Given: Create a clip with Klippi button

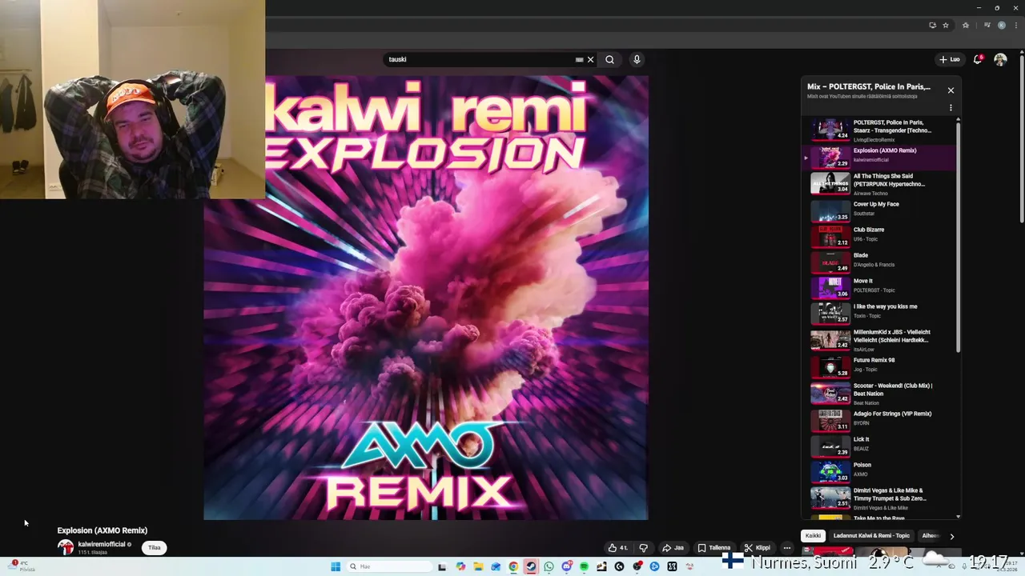Looking at the screenshot, I should (757, 548).
